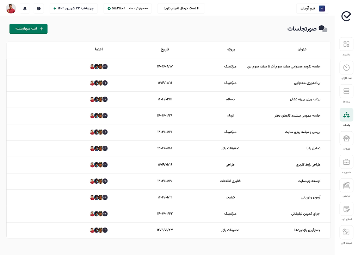Click the chat bubbles icon beside صورتجلسات

click(323, 29)
